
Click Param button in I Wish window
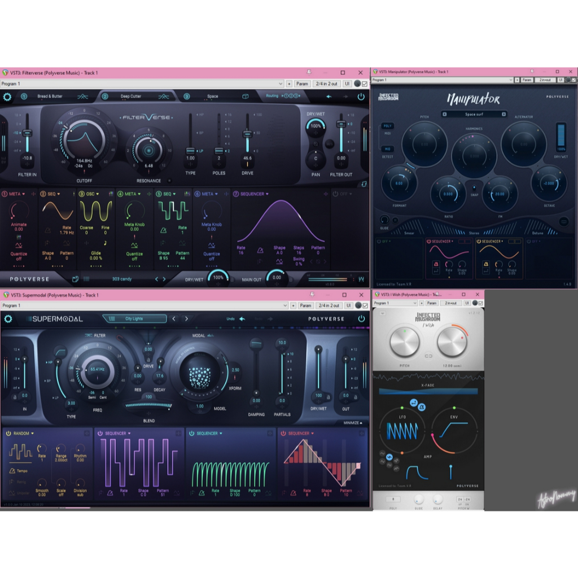point(432,303)
